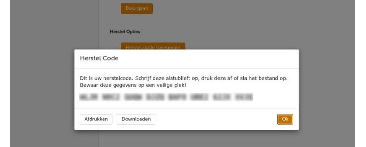Click the line 'Bewaar deze gegevens op een veilige plek!'
Image resolution: width=366 pixels, height=147 pixels.
click(133, 85)
